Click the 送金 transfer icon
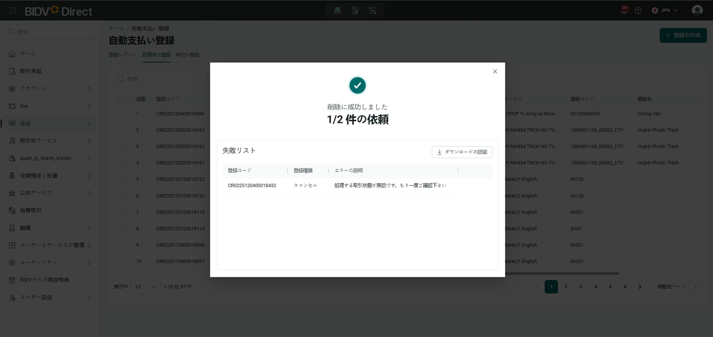Viewport: 713px width, 337px height. pos(12,123)
